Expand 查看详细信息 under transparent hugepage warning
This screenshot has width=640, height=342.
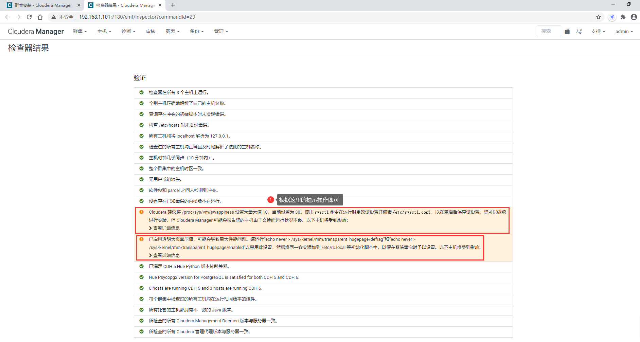164,255
